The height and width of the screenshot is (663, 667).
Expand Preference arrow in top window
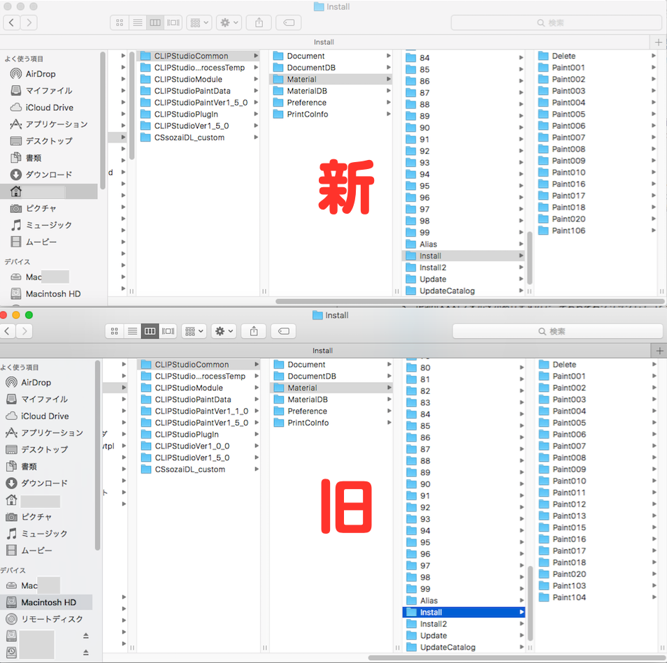pos(389,103)
